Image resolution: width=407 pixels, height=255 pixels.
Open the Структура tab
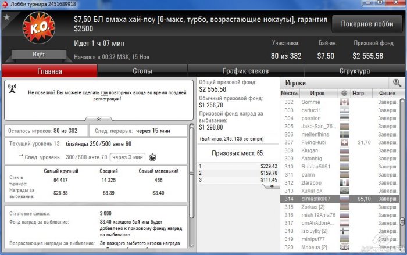[x=355, y=71]
